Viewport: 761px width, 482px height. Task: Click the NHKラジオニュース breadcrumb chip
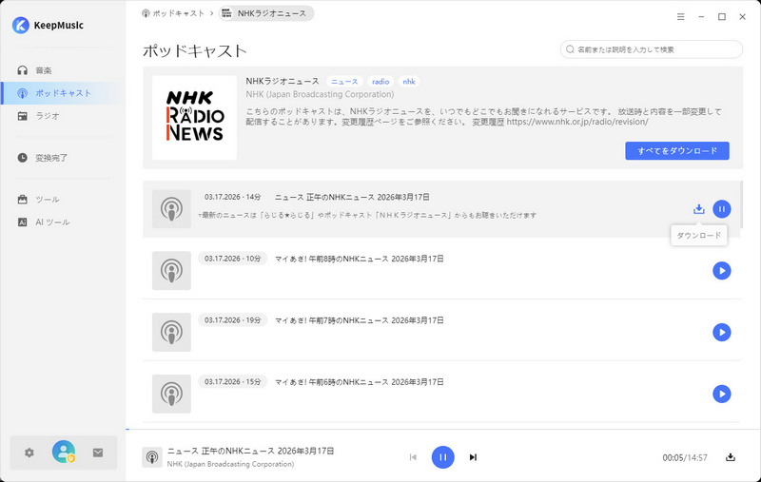coord(266,13)
